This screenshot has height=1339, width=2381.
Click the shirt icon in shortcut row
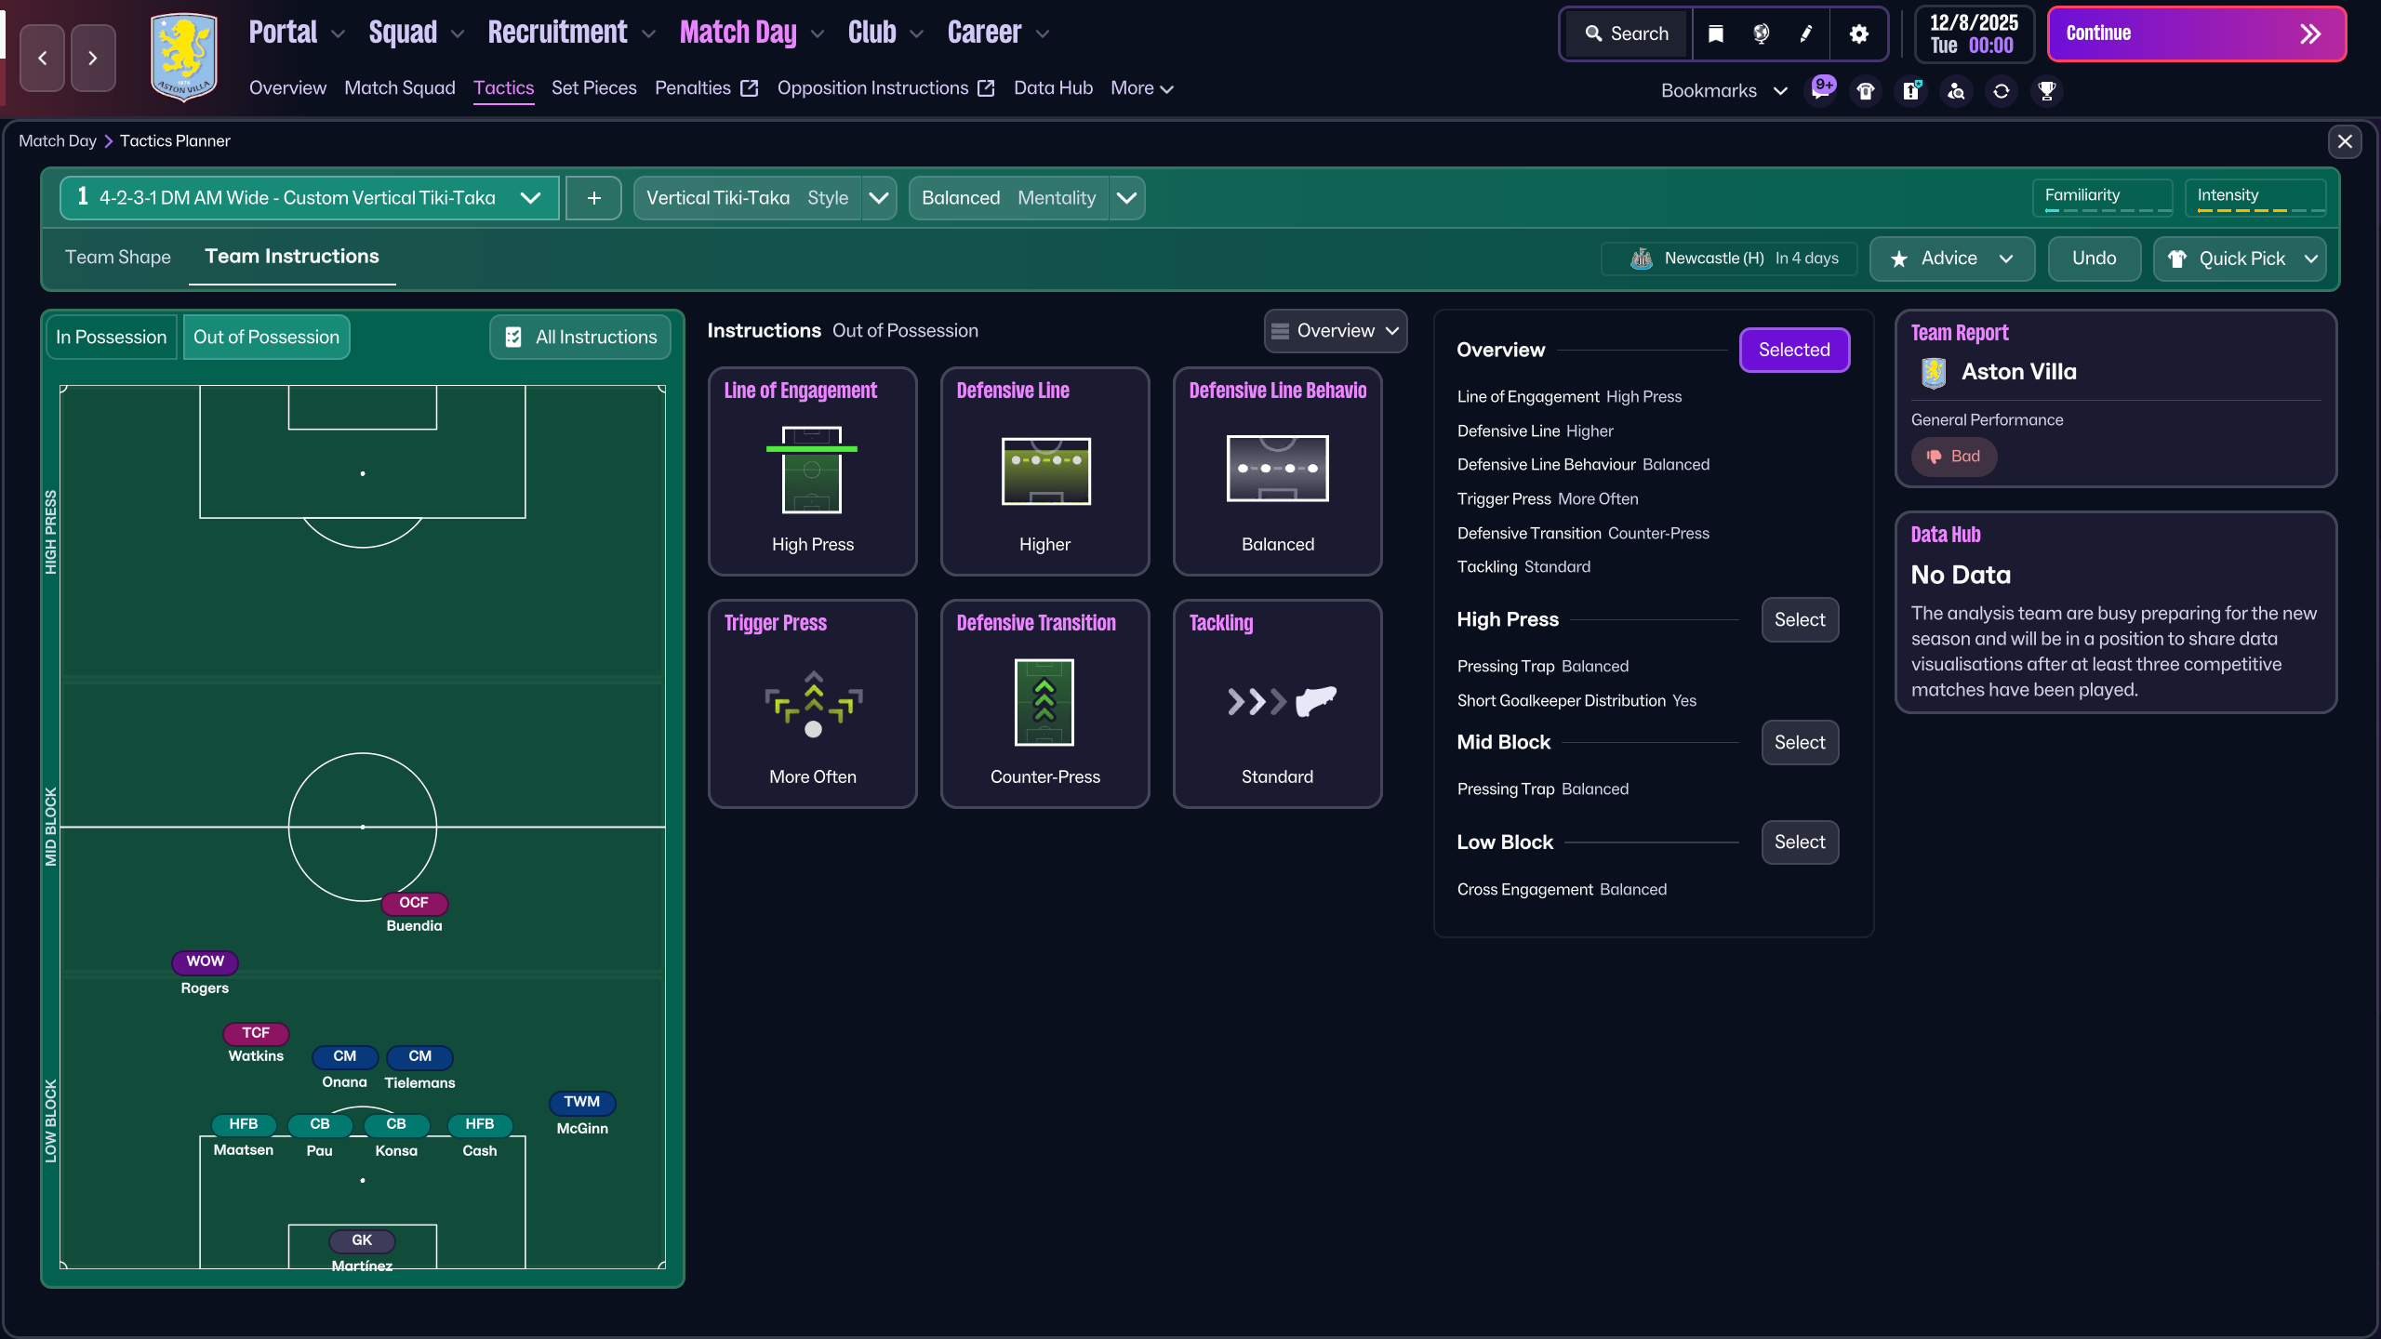click(1866, 91)
